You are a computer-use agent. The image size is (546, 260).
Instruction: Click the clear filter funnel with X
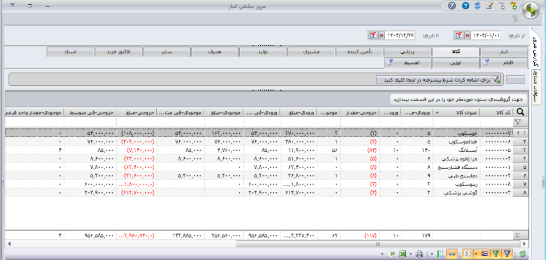[x=516, y=19]
